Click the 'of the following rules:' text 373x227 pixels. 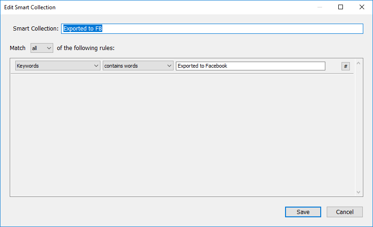[86, 48]
